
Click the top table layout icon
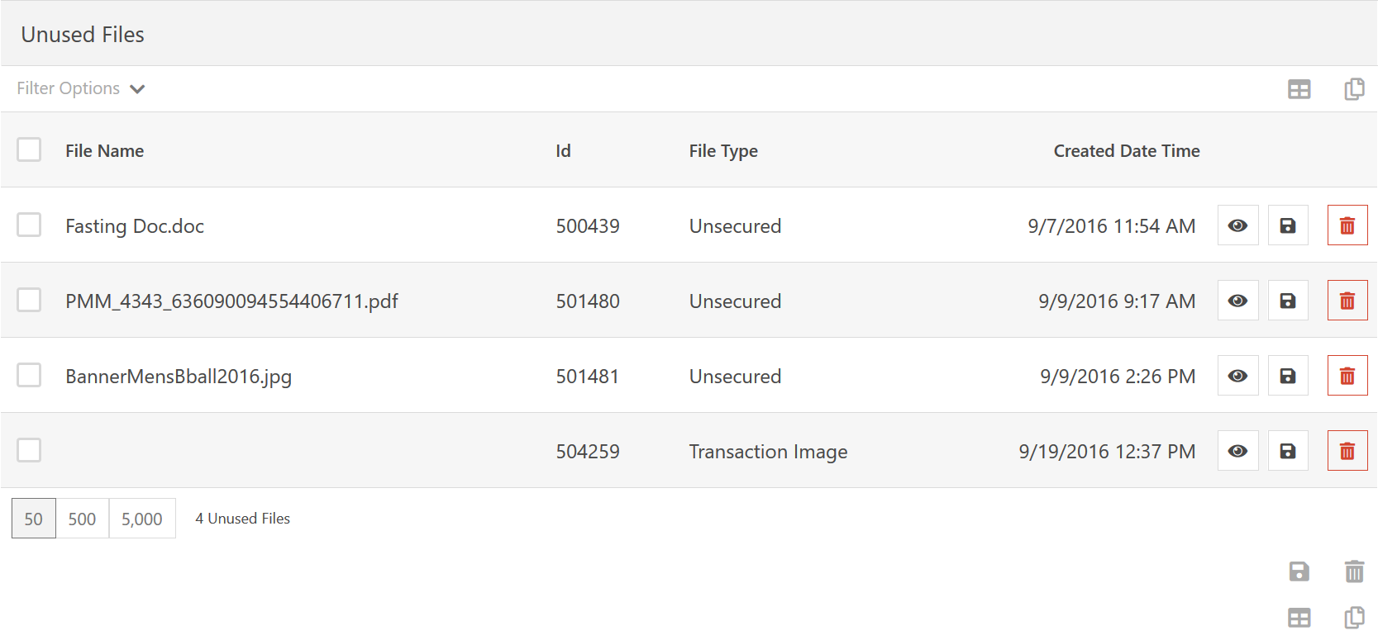click(1299, 89)
